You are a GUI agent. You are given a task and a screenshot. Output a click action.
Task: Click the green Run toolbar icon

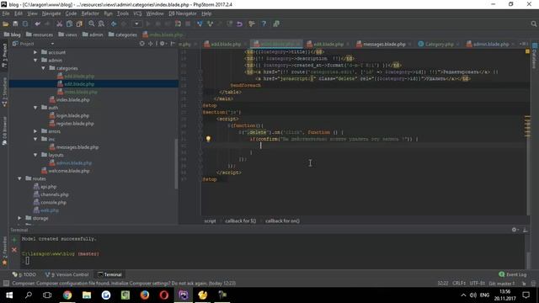pyautogui.click(x=148, y=24)
